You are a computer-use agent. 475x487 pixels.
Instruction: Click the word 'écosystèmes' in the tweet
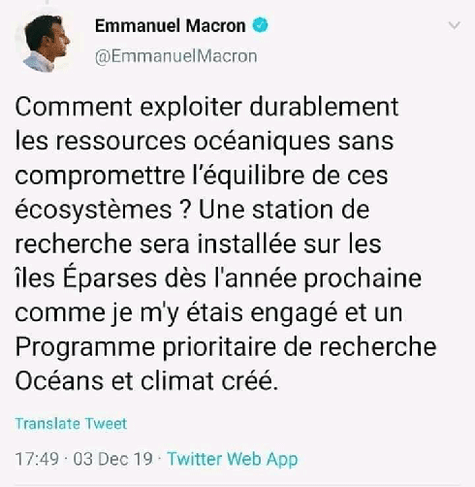(x=93, y=211)
